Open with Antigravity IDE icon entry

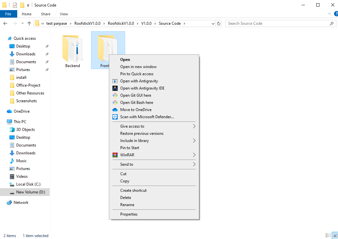[x=115, y=88]
